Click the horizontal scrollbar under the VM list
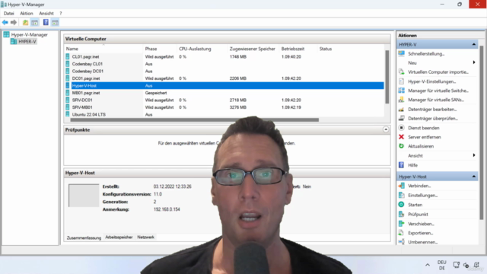 tap(195, 119)
